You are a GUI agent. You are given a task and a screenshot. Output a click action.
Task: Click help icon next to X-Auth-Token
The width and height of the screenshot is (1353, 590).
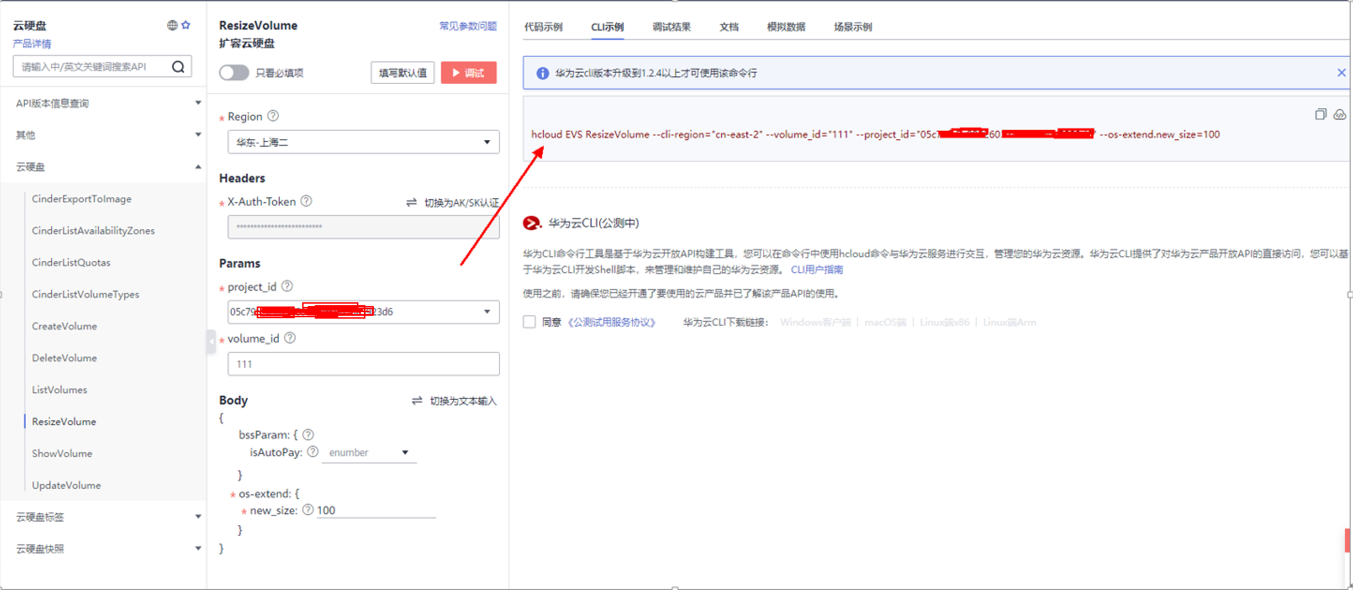(306, 201)
